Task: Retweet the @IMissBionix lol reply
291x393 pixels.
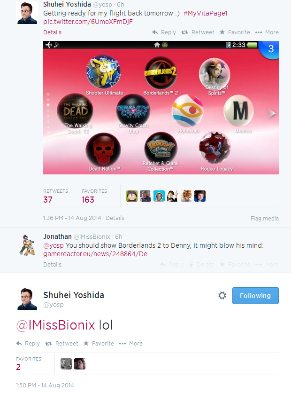Action: click(x=61, y=343)
